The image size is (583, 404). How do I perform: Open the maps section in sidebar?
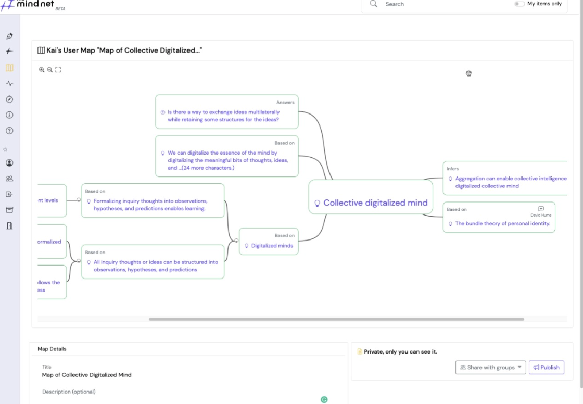coord(10,68)
